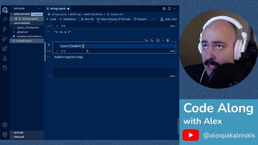Viewport: 258px width, 145px height.
Task: Open the Explorer view in activity bar
Action: 5,10
